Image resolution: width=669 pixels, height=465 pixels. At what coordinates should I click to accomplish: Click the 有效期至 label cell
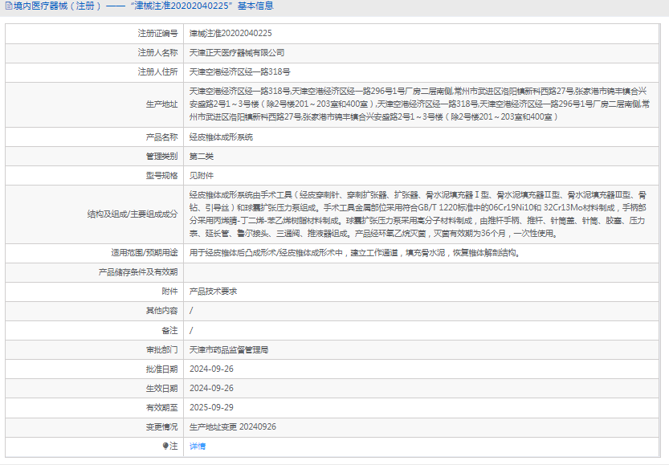[95, 408]
